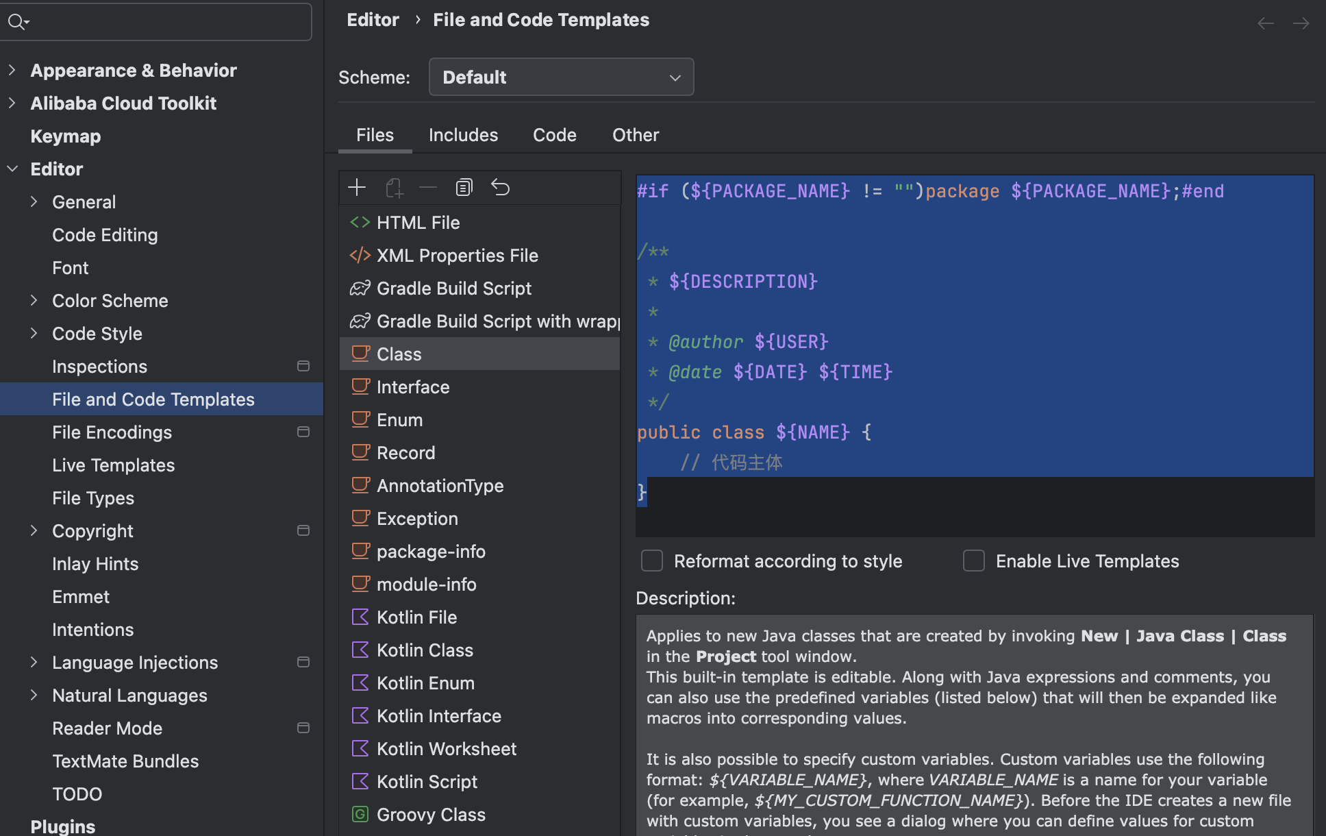1326x836 pixels.
Task: Click the Revert to original template icon
Action: [500, 187]
